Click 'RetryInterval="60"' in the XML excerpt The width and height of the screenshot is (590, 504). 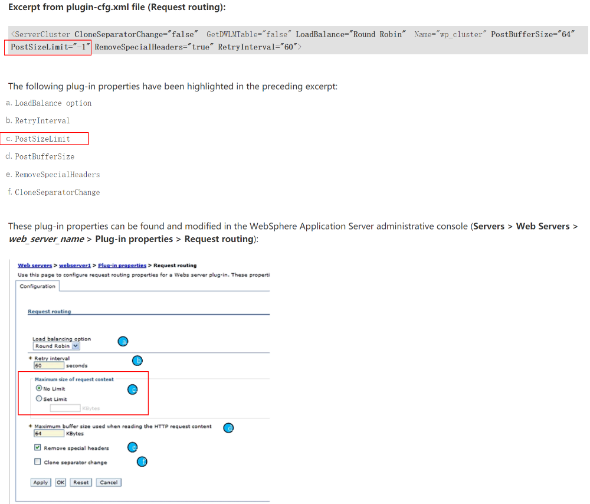(x=258, y=47)
